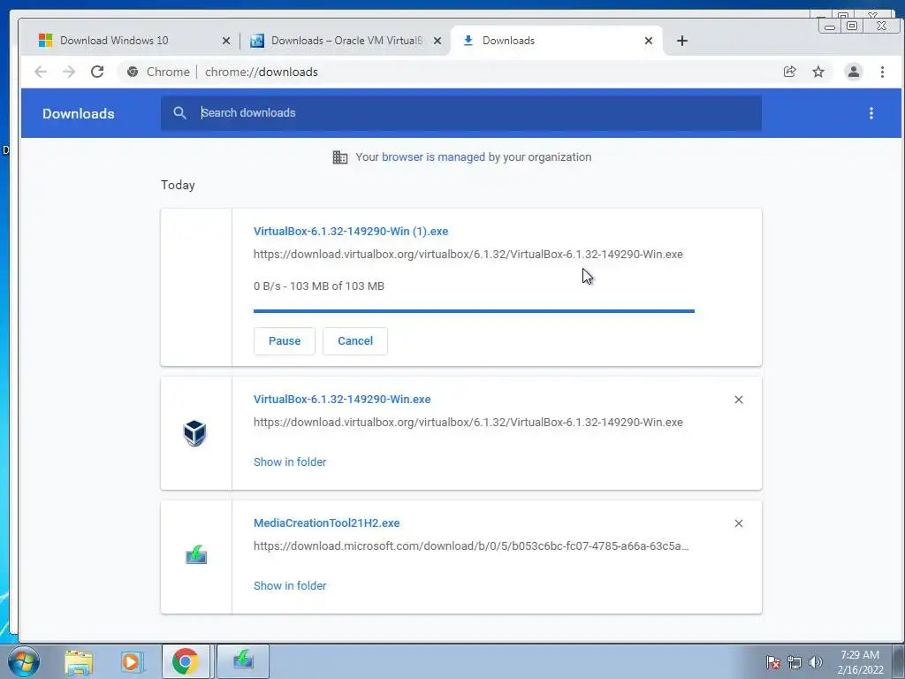Close the Download Windows 10 tab
The height and width of the screenshot is (679, 905).
pos(226,41)
